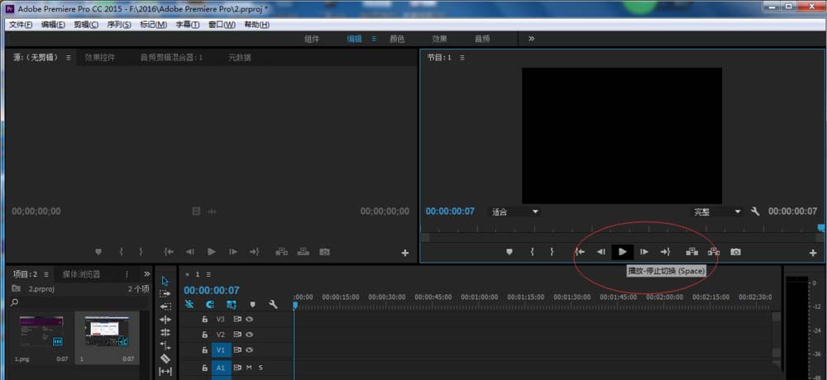Click Step Forward one frame in Program monitor
Viewport: 827px width, 380px height.
click(x=643, y=252)
